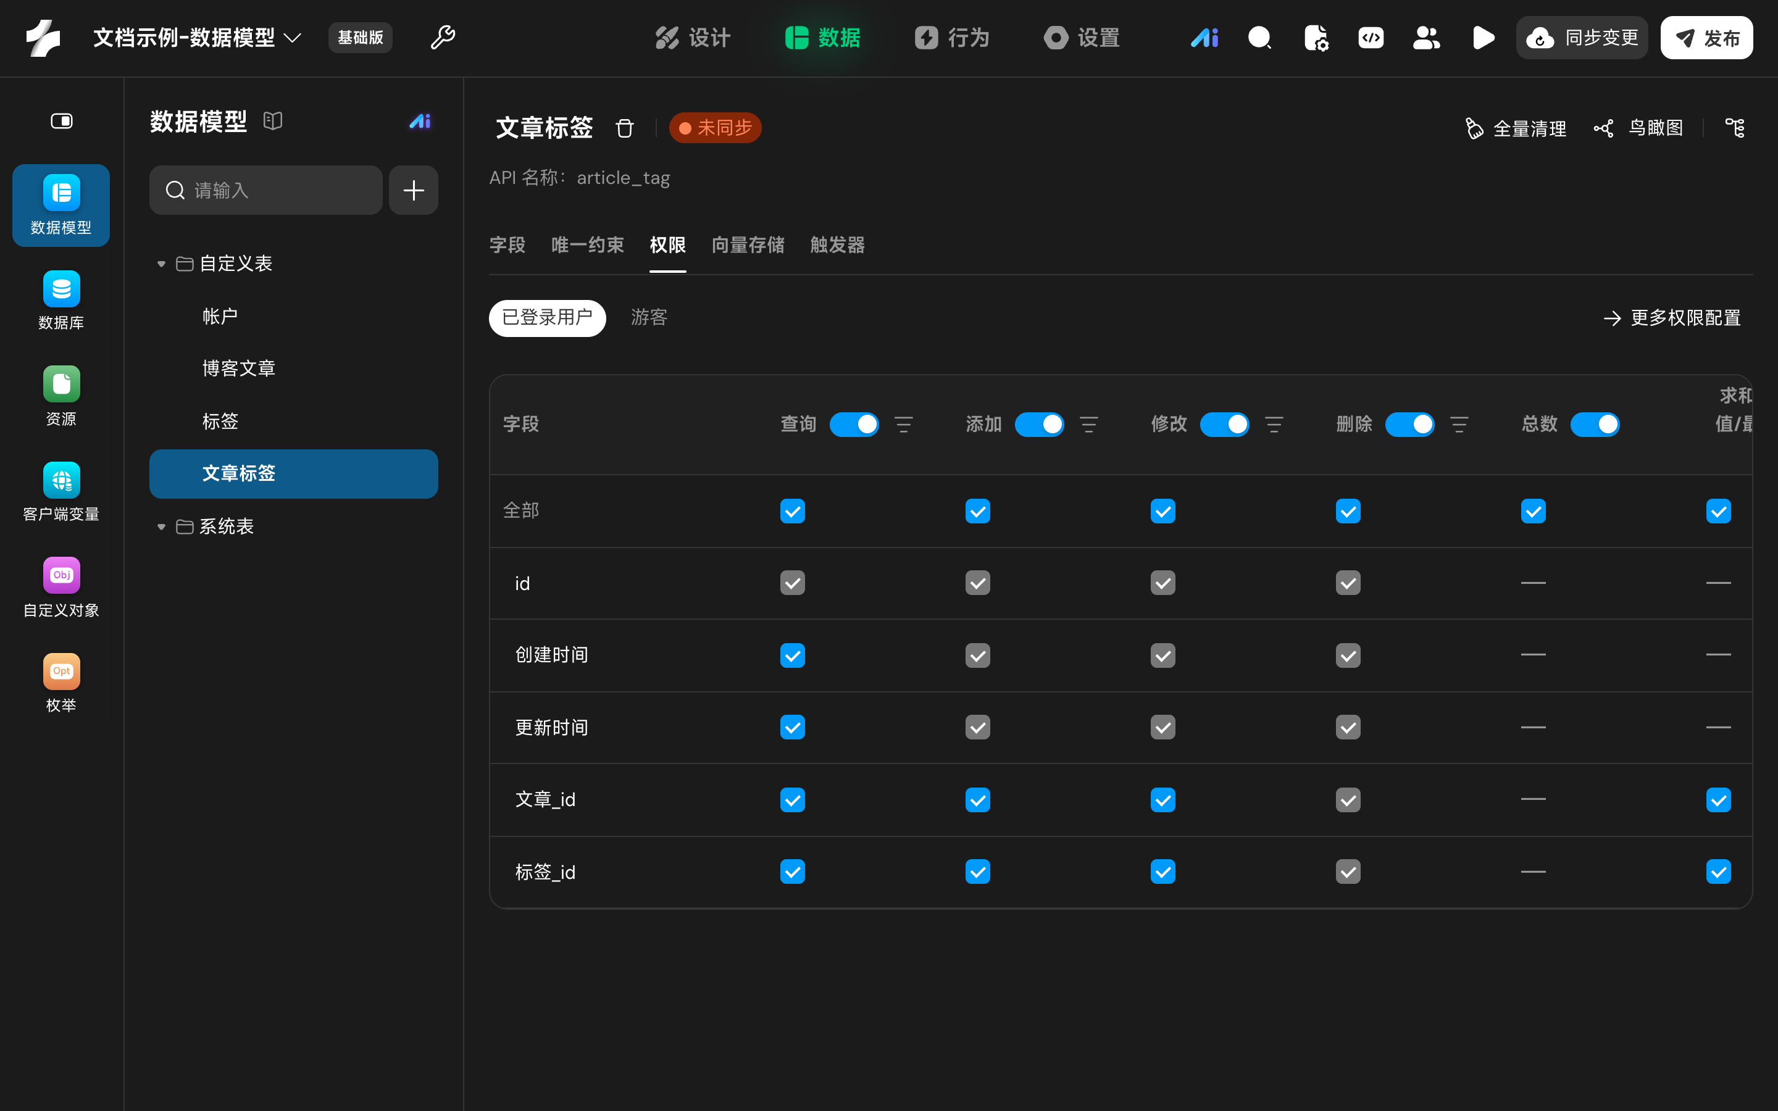Toggle the sidebar collapse icon
Screen dimensions: 1778x1111
click(x=62, y=120)
